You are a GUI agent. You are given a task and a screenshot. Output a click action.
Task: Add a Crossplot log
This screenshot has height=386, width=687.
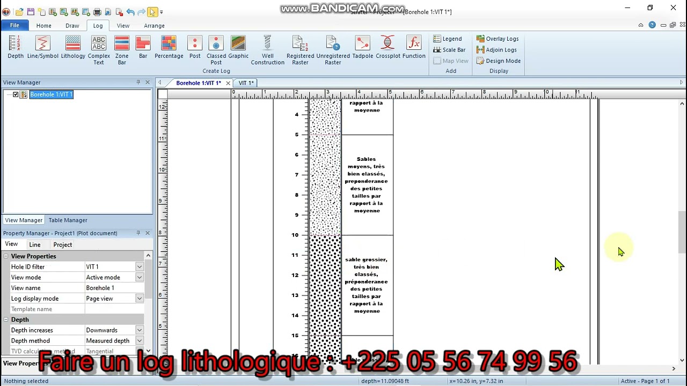[388, 47]
